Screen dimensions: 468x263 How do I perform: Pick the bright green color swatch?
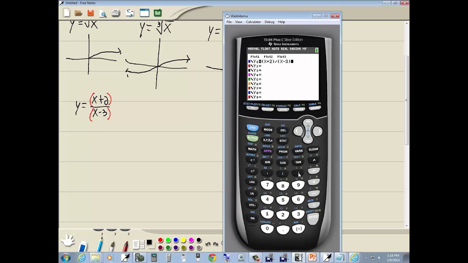[x=168, y=240]
